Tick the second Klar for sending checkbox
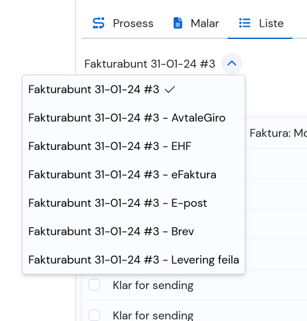 (94, 315)
